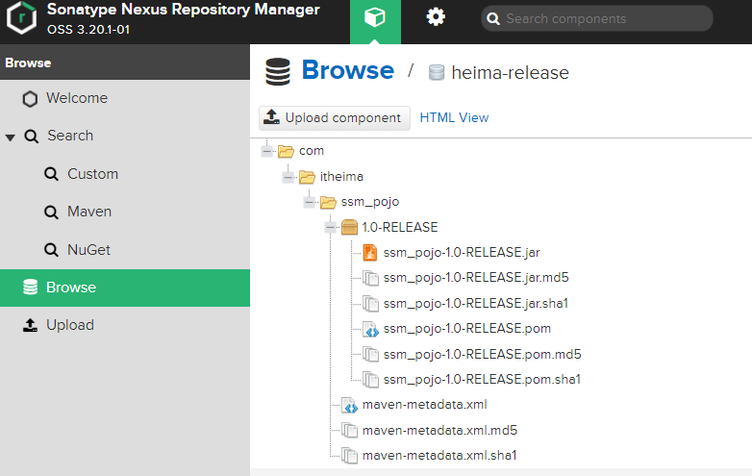Select the com folder
The height and width of the screenshot is (476, 752).
tap(312, 151)
